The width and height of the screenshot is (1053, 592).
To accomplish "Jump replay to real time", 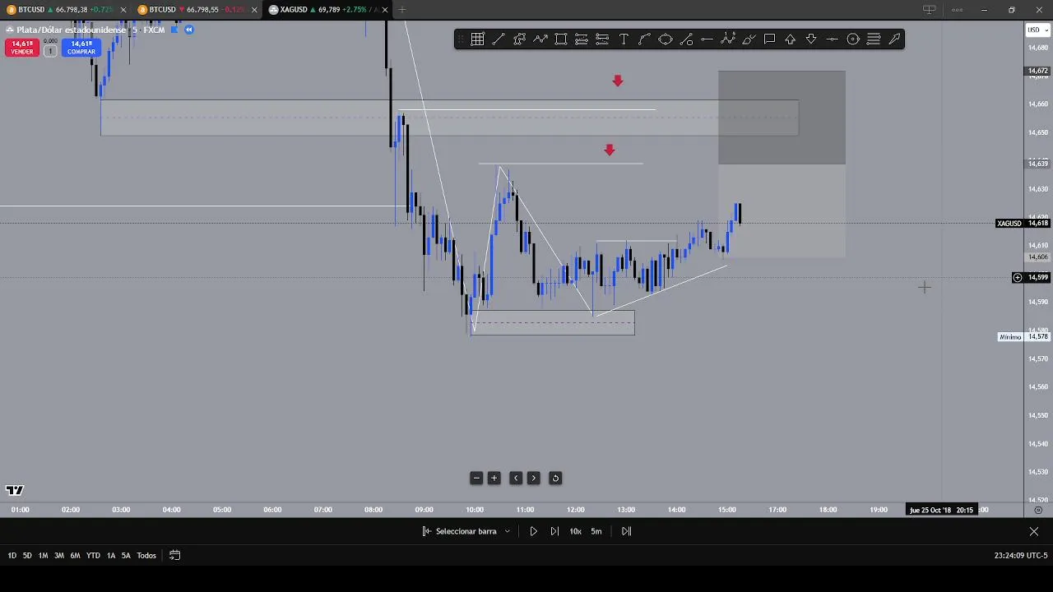I will pos(626,531).
